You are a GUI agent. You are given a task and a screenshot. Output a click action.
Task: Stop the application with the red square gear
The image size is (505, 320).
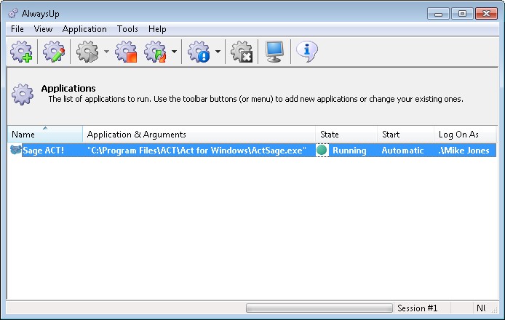pyautogui.click(x=127, y=52)
